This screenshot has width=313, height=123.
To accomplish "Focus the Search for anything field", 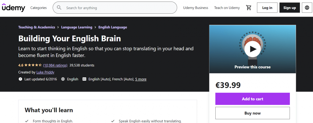I will click(x=115, y=8).
